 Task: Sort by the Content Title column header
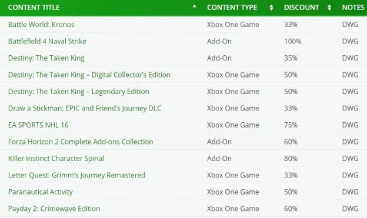point(34,8)
